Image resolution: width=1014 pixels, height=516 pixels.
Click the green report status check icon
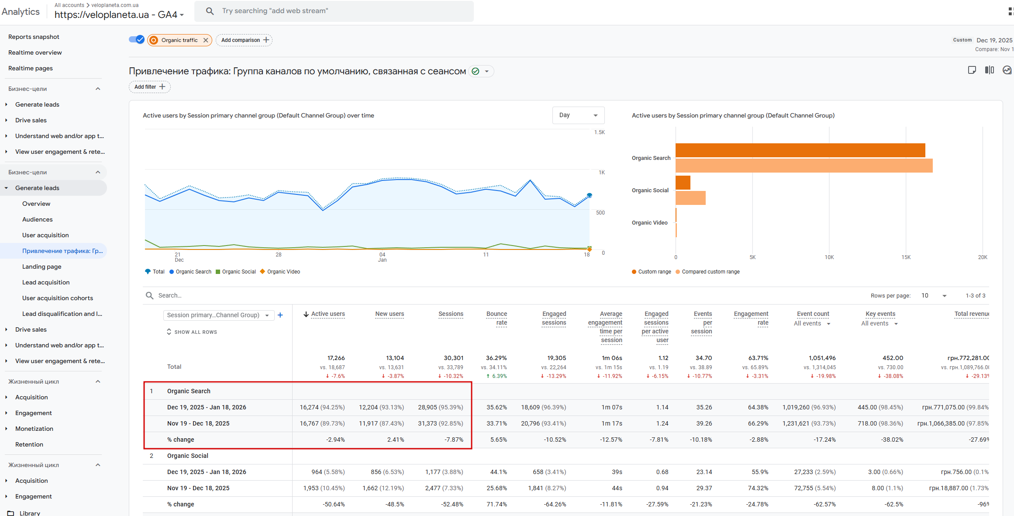click(x=476, y=71)
